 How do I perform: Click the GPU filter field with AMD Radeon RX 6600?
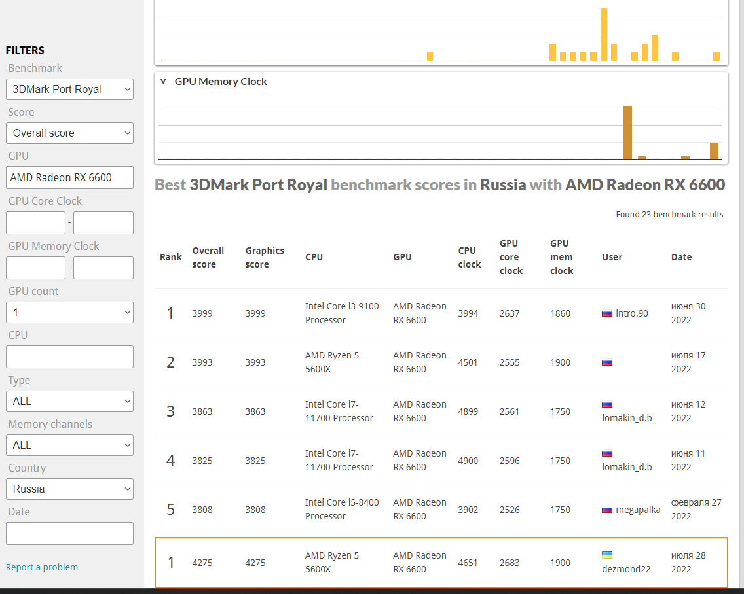point(69,177)
